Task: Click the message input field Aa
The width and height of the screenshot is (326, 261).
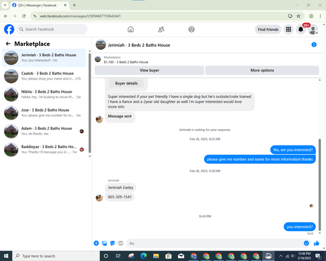Action: [214, 243]
